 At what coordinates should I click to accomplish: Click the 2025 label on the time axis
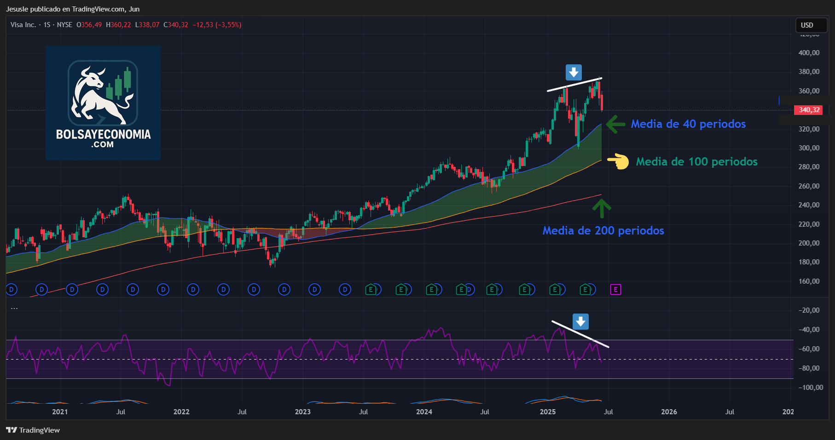click(548, 412)
